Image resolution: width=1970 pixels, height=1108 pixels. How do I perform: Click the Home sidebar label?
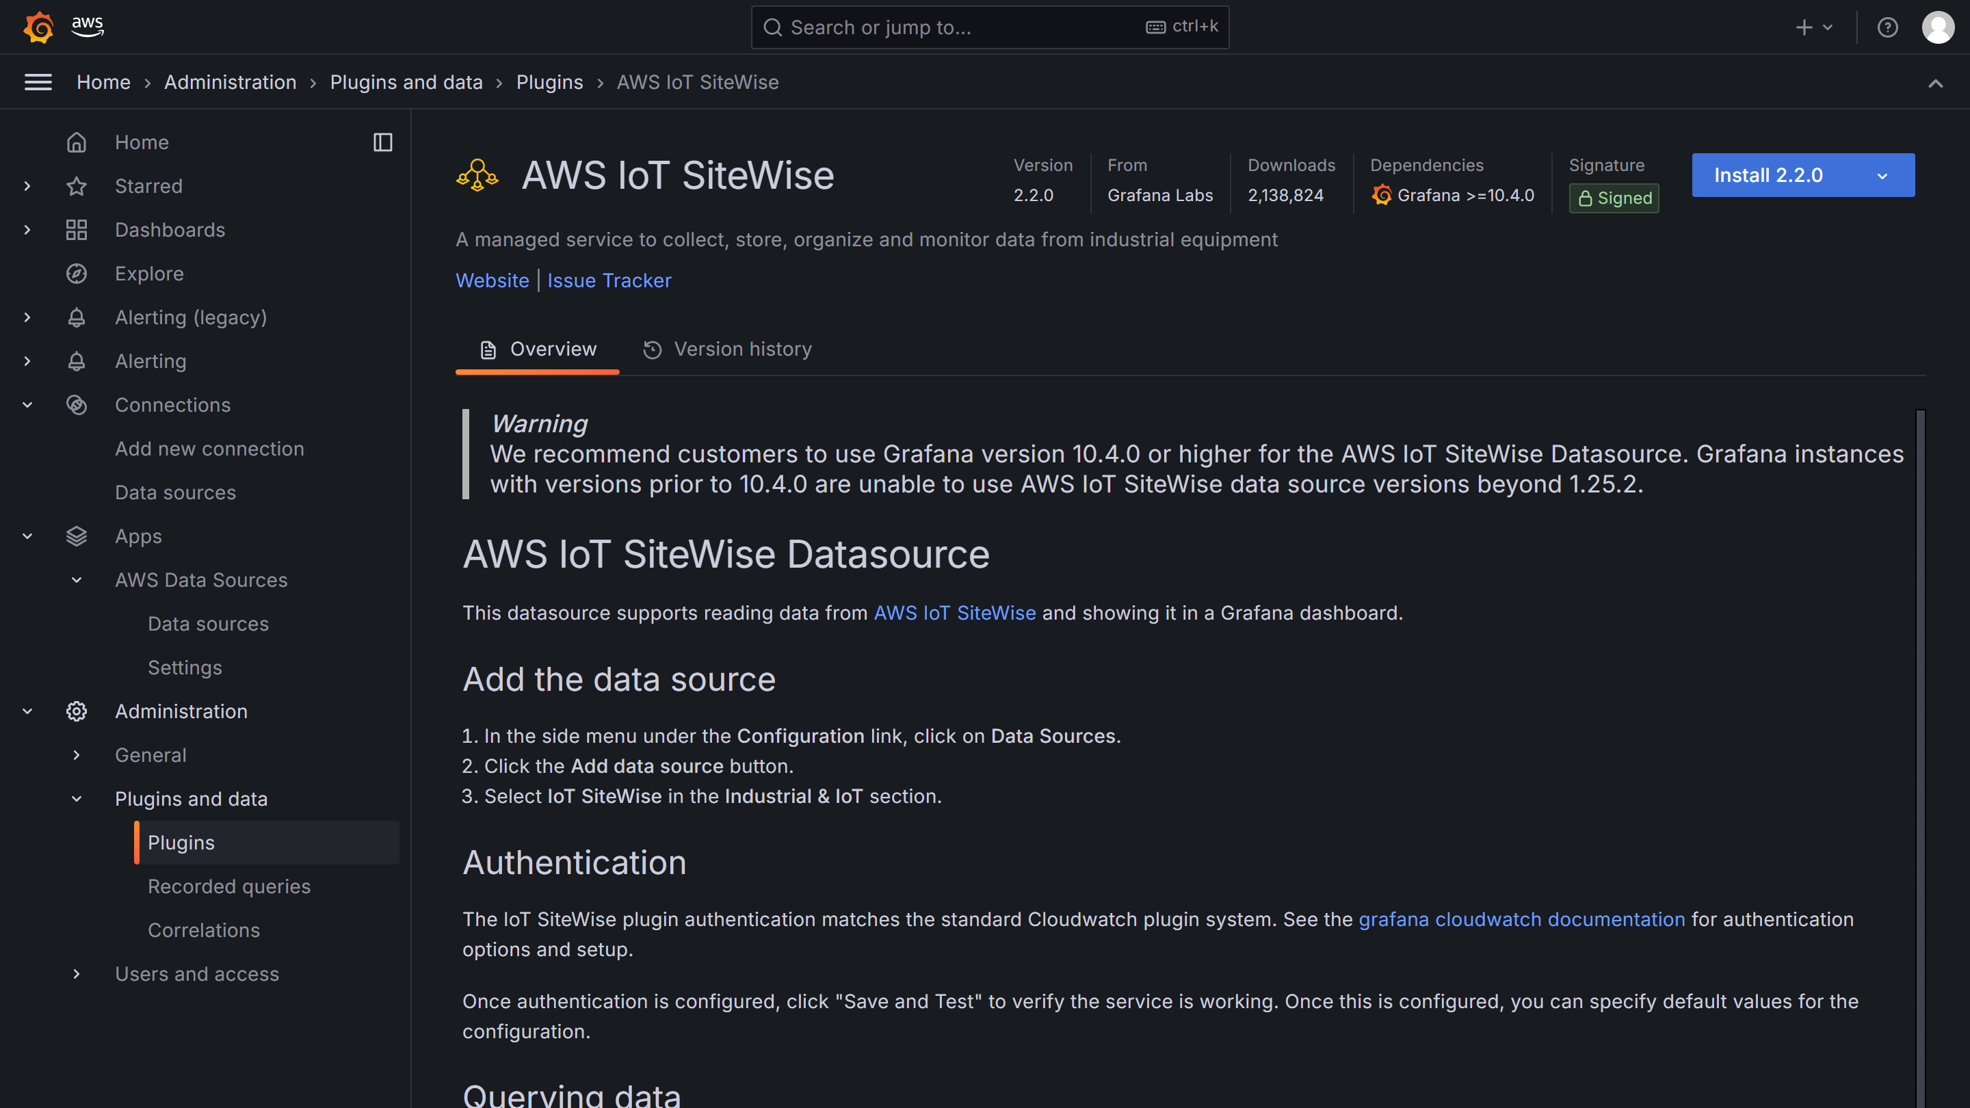point(142,142)
